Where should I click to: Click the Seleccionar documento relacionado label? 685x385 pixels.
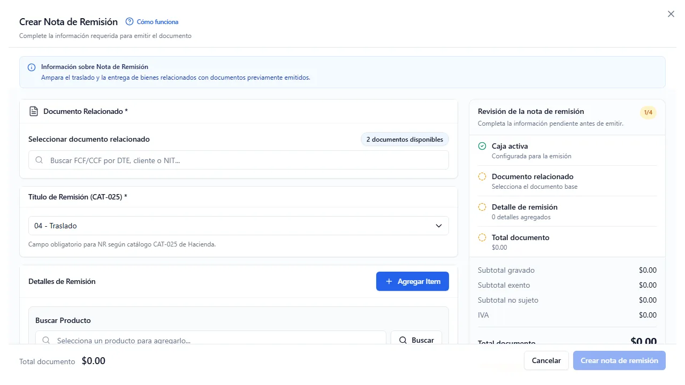89,139
